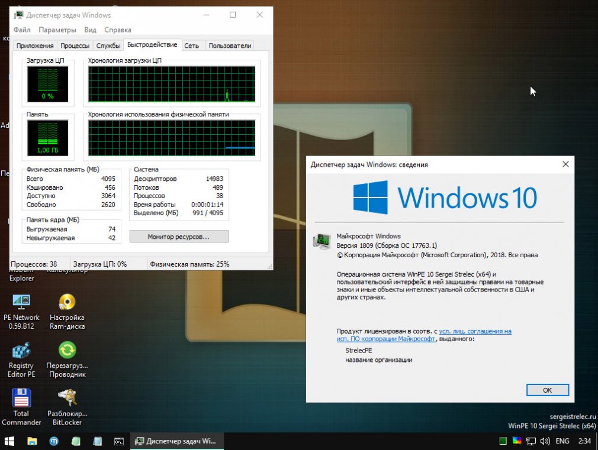Screen dimensions: 598x450
Task: Open the Вид menu
Action: point(90,30)
